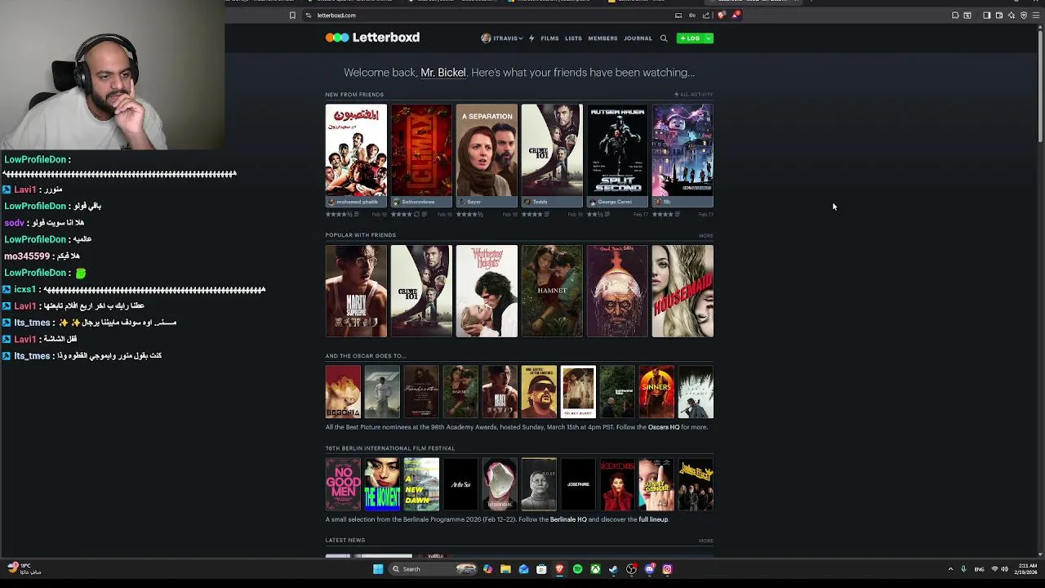Open the Letterboxd search icon

tap(664, 38)
